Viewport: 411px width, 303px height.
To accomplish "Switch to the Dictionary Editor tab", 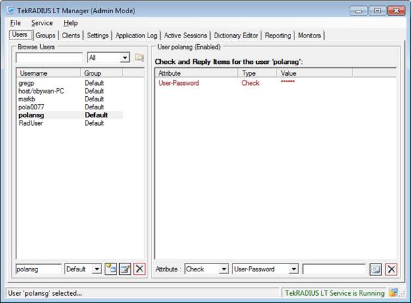I will (236, 36).
